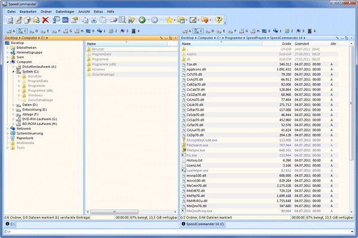Screen dimensions: 358x238
Task: Expand Daten (D:) tree node
Action: pyautogui.click(x=13, y=105)
